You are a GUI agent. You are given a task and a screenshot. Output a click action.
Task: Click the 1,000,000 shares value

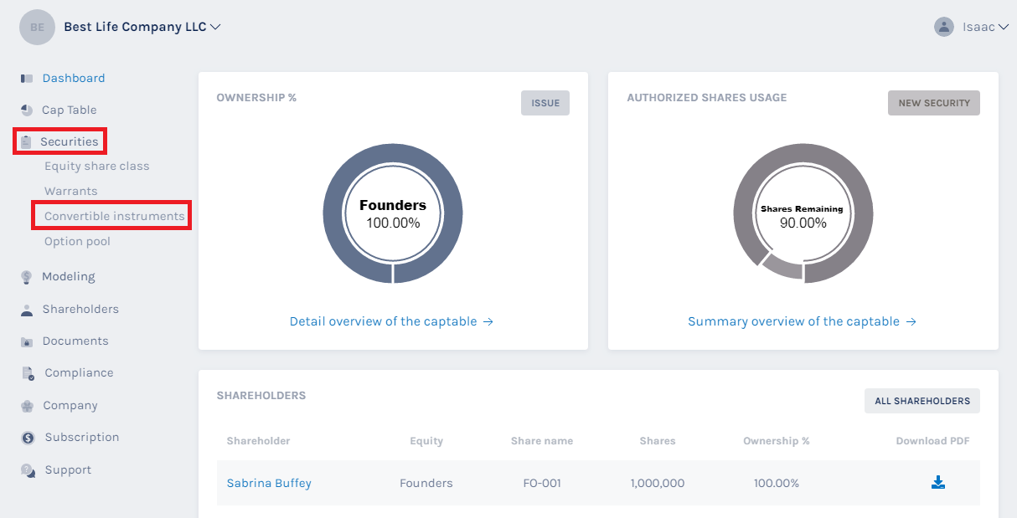658,483
